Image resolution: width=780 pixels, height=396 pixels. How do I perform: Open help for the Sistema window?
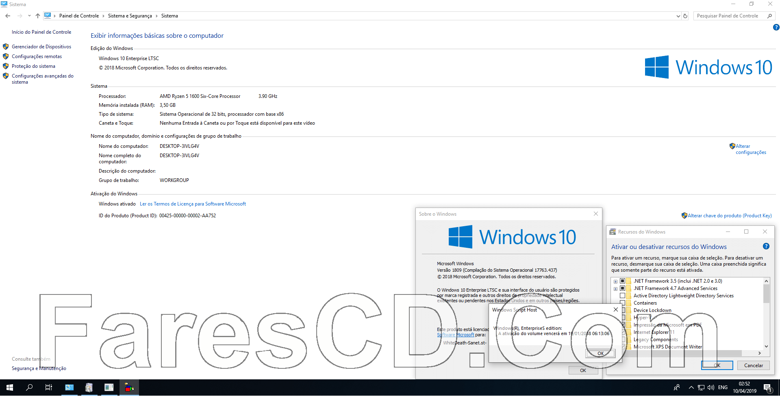776,27
